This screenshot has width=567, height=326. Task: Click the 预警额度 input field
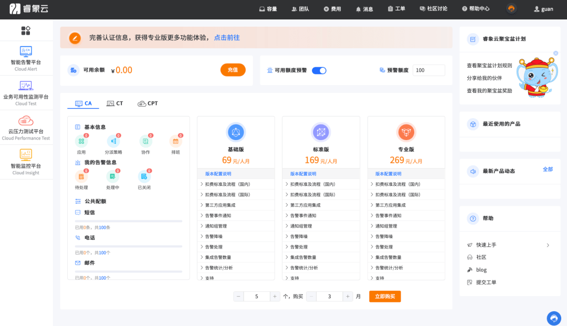click(428, 70)
